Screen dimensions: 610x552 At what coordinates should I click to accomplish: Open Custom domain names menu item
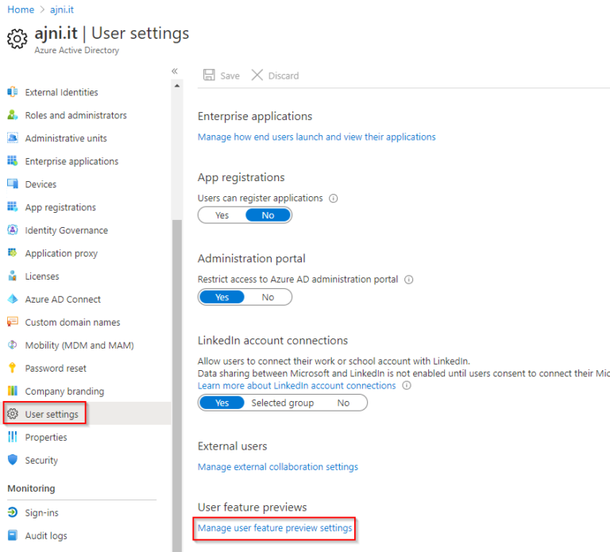coord(72,322)
